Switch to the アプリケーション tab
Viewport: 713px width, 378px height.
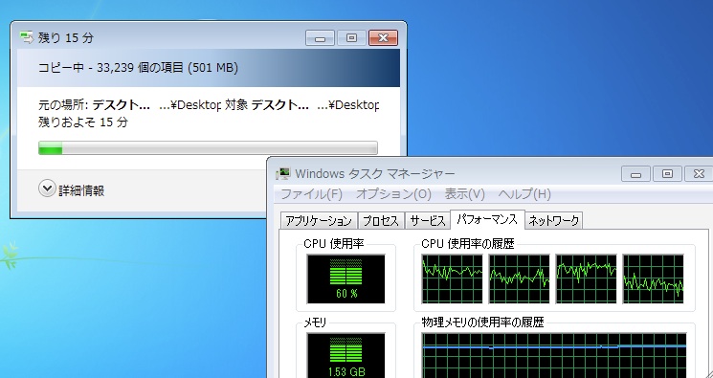point(319,221)
